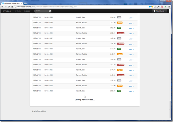Click the browser back arrow
Viewport: 173px width, 122px height.
(x=2, y=7)
